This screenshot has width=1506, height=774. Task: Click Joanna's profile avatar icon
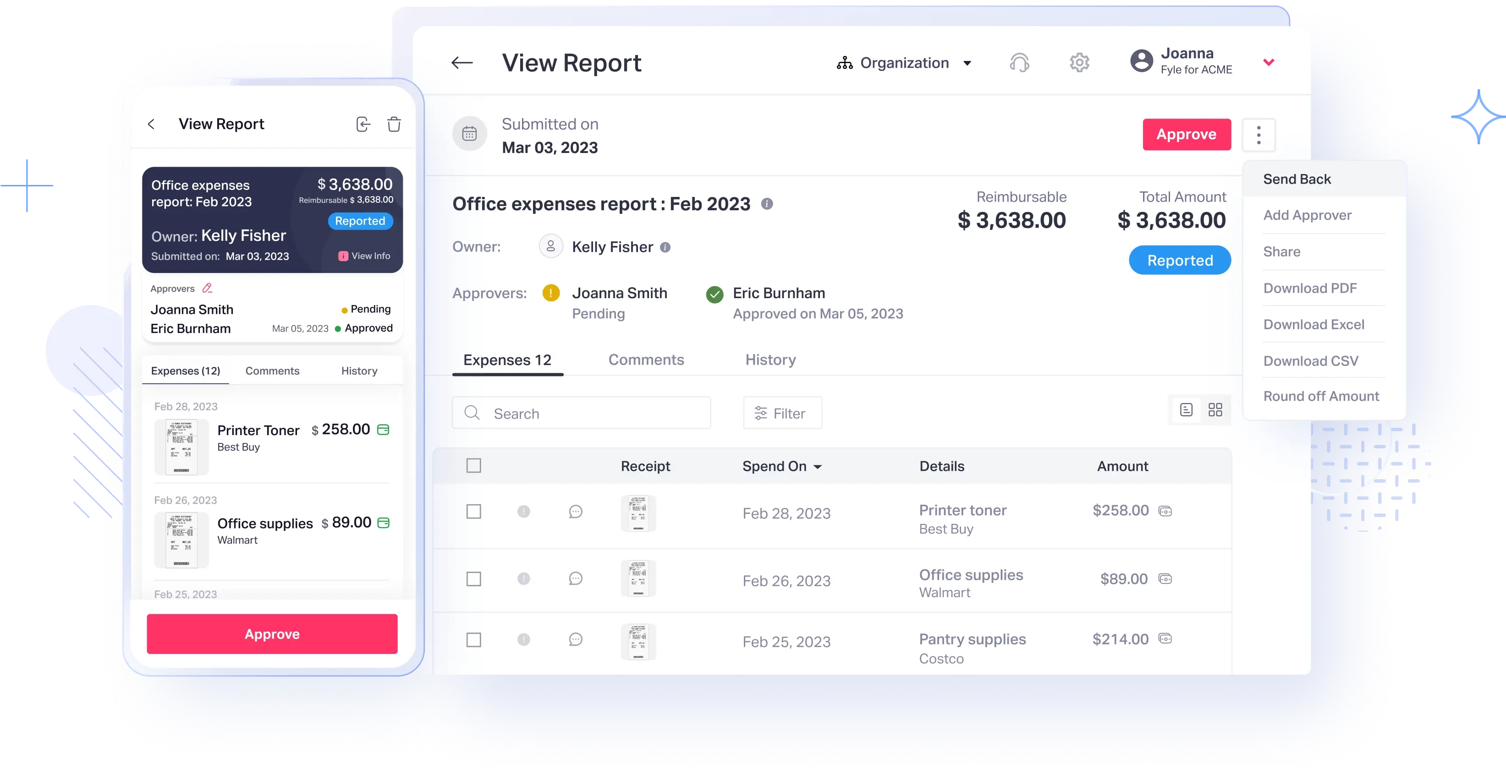pos(1141,61)
